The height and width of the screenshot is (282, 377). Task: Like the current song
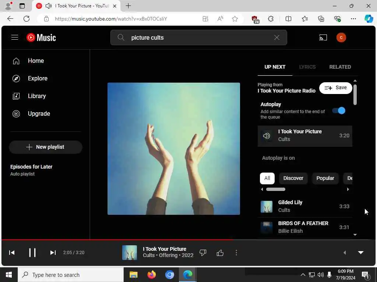(x=220, y=253)
